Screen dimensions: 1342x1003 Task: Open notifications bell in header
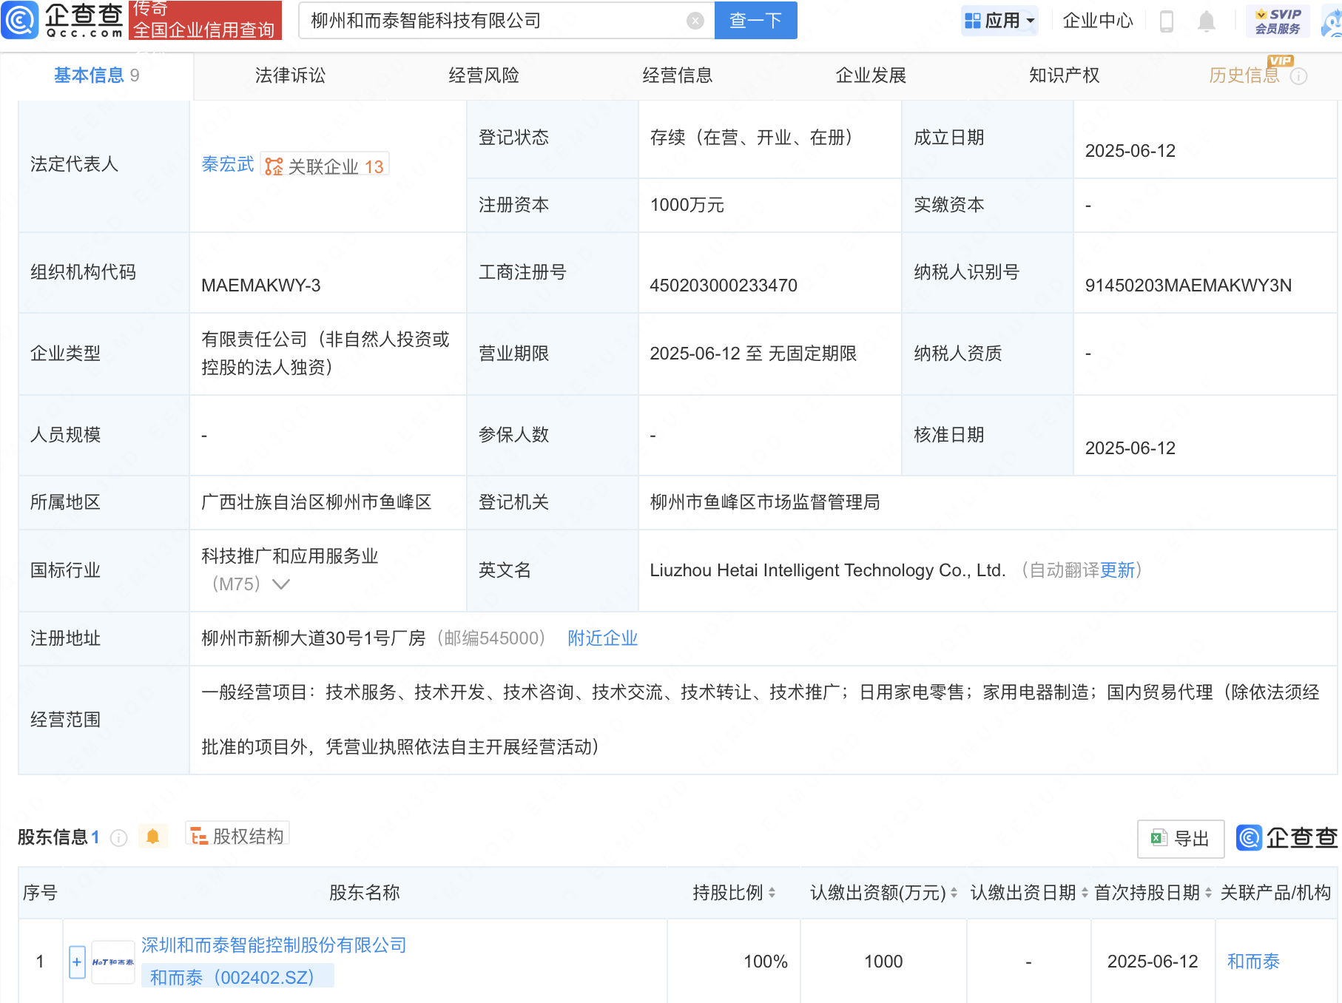click(x=1207, y=21)
